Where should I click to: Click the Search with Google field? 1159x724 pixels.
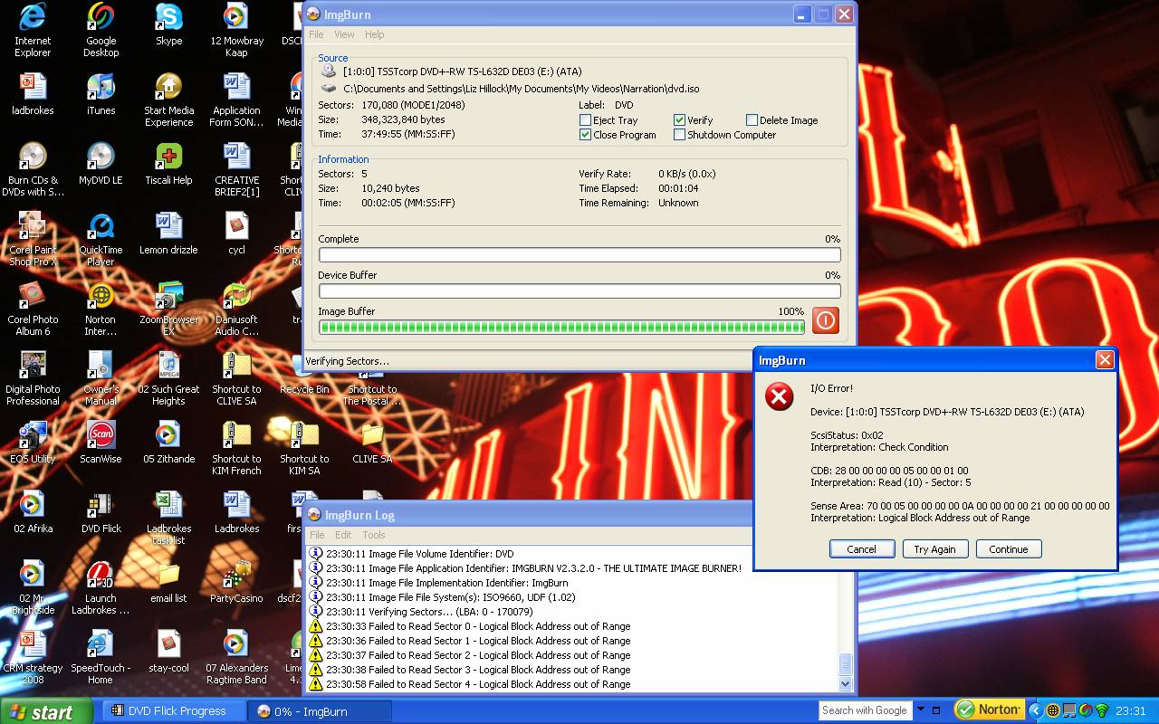(x=865, y=710)
